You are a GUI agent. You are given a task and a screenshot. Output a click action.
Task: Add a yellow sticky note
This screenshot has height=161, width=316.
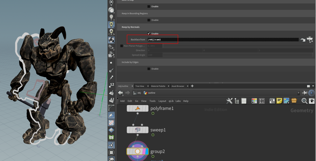click(x=279, y=101)
